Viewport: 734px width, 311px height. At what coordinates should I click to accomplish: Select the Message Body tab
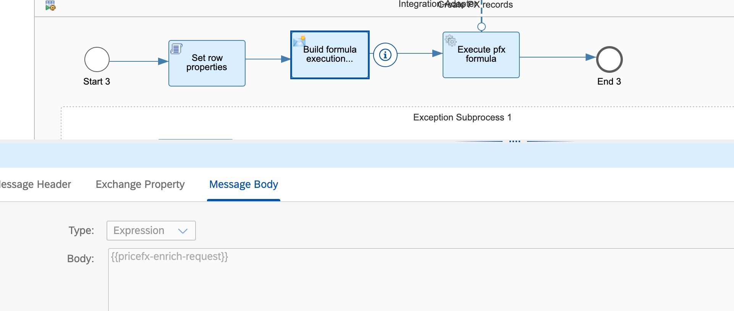(x=244, y=184)
